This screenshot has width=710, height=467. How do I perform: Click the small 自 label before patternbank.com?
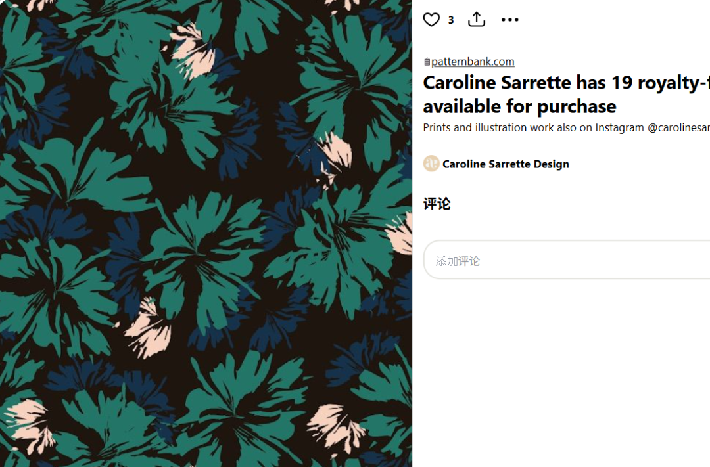[x=427, y=62]
